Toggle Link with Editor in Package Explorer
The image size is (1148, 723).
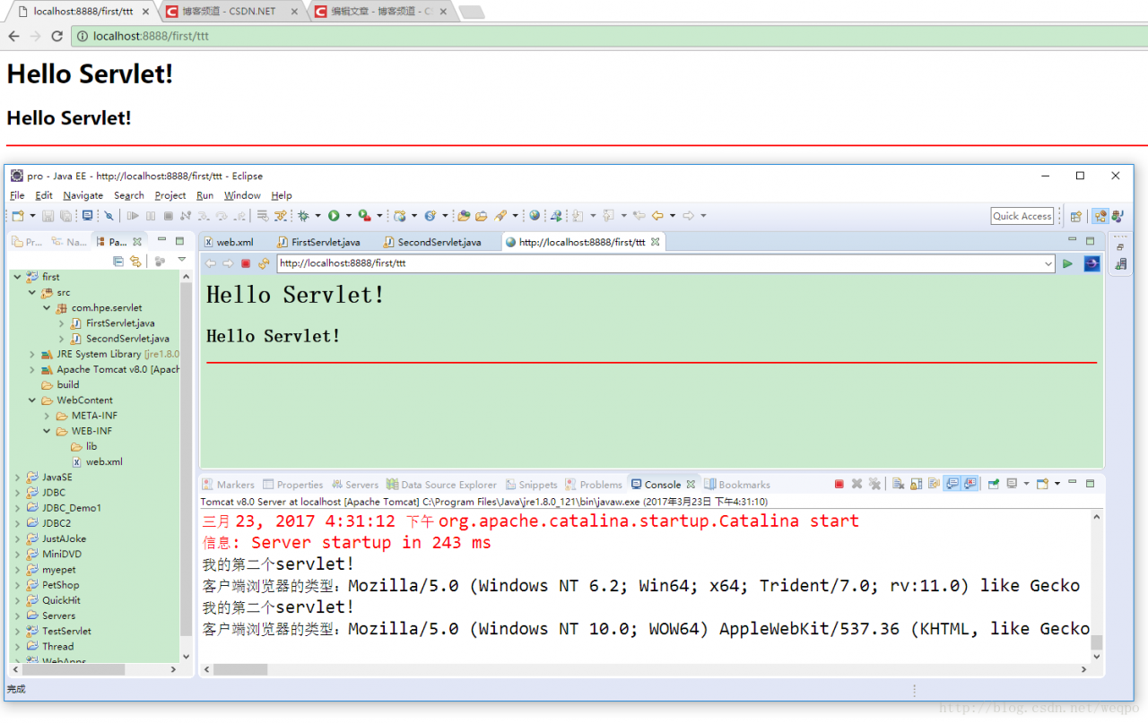(135, 261)
